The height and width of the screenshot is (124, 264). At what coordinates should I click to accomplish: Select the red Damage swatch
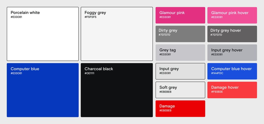point(180,109)
